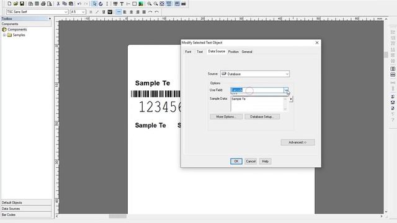Viewport: 397px width, 223px height.
Task: Fit the label to window
Action: [x=162, y=4]
